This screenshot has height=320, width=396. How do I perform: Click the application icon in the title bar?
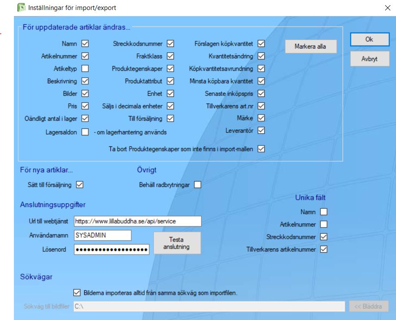coord(21,7)
